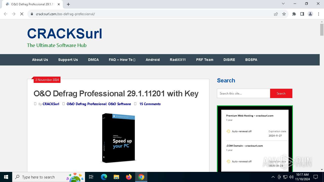Click the address bar URL
This screenshot has height=182, width=324.
tap(65, 14)
